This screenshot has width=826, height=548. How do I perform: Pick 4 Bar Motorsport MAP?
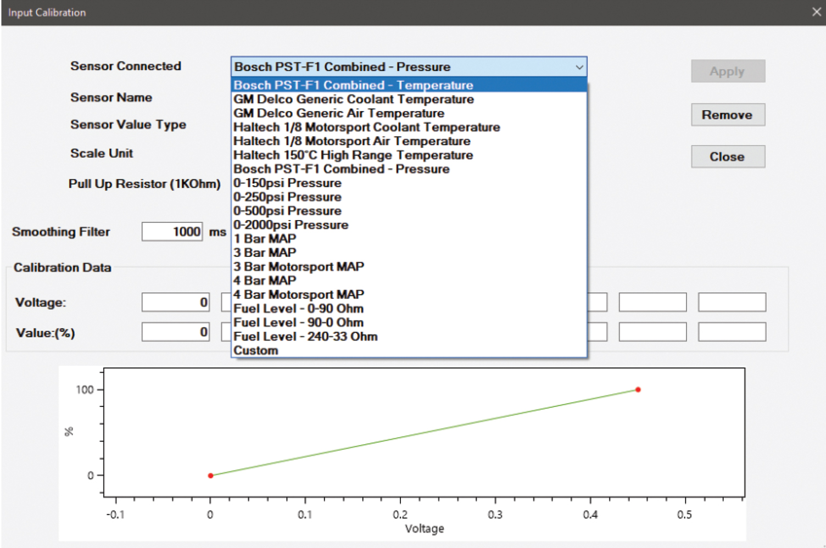[x=409, y=295]
